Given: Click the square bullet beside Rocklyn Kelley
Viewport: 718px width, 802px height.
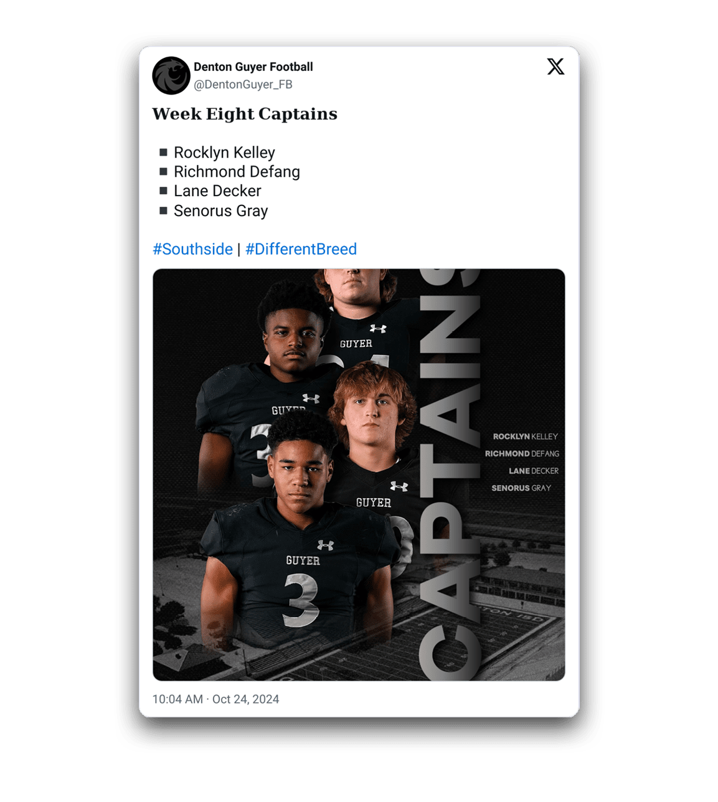Looking at the screenshot, I should pyautogui.click(x=163, y=152).
